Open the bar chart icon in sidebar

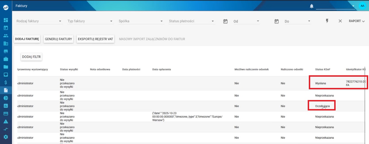coord(6,106)
